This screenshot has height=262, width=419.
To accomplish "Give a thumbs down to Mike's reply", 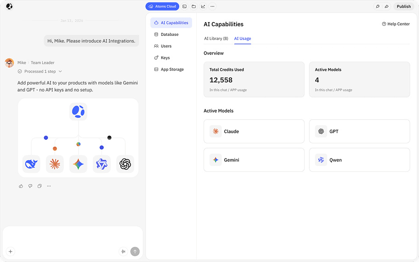I will (30, 186).
